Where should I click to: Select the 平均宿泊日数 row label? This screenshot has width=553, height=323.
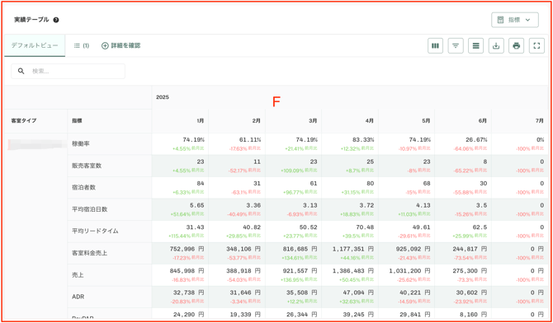coord(89,209)
